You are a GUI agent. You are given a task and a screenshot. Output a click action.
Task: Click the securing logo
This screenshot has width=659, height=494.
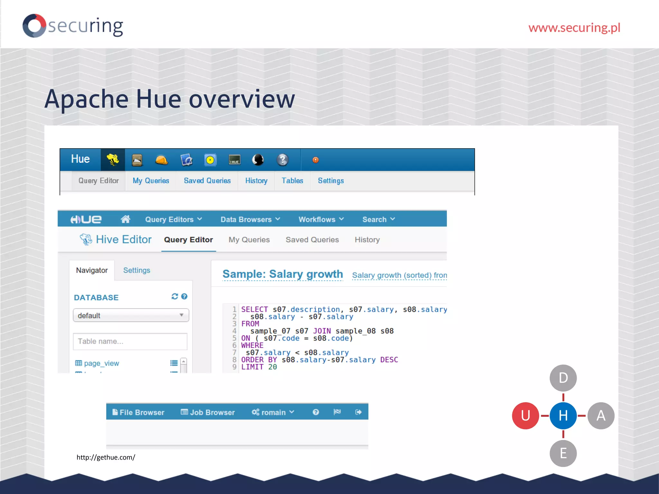[x=73, y=26]
